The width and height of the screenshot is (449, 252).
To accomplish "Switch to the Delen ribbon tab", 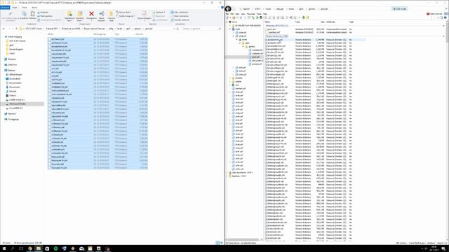I will (x=25, y=8).
